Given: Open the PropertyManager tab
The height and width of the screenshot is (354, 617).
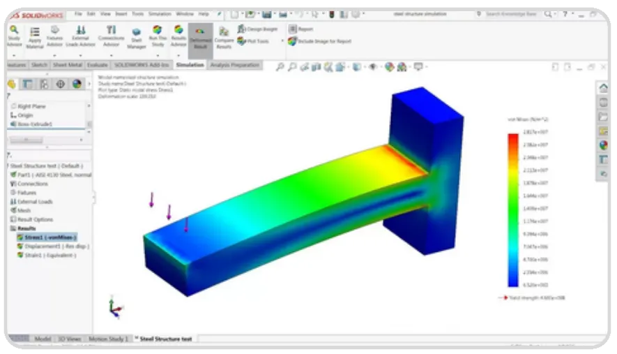Looking at the screenshot, I should click(x=27, y=84).
